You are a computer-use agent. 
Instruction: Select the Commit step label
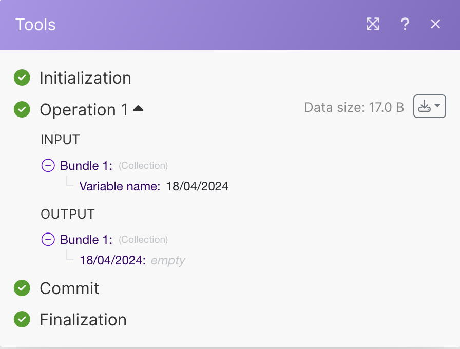click(x=69, y=288)
